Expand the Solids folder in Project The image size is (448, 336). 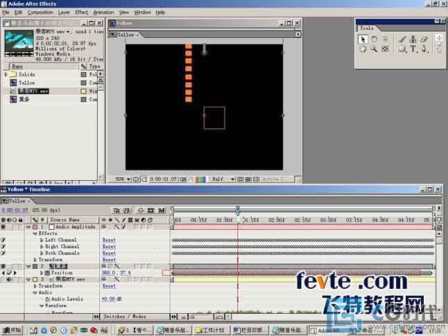[6, 74]
